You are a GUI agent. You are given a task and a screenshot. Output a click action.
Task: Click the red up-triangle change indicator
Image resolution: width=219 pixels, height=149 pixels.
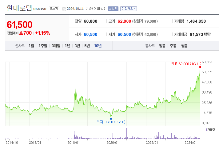point(21,33)
